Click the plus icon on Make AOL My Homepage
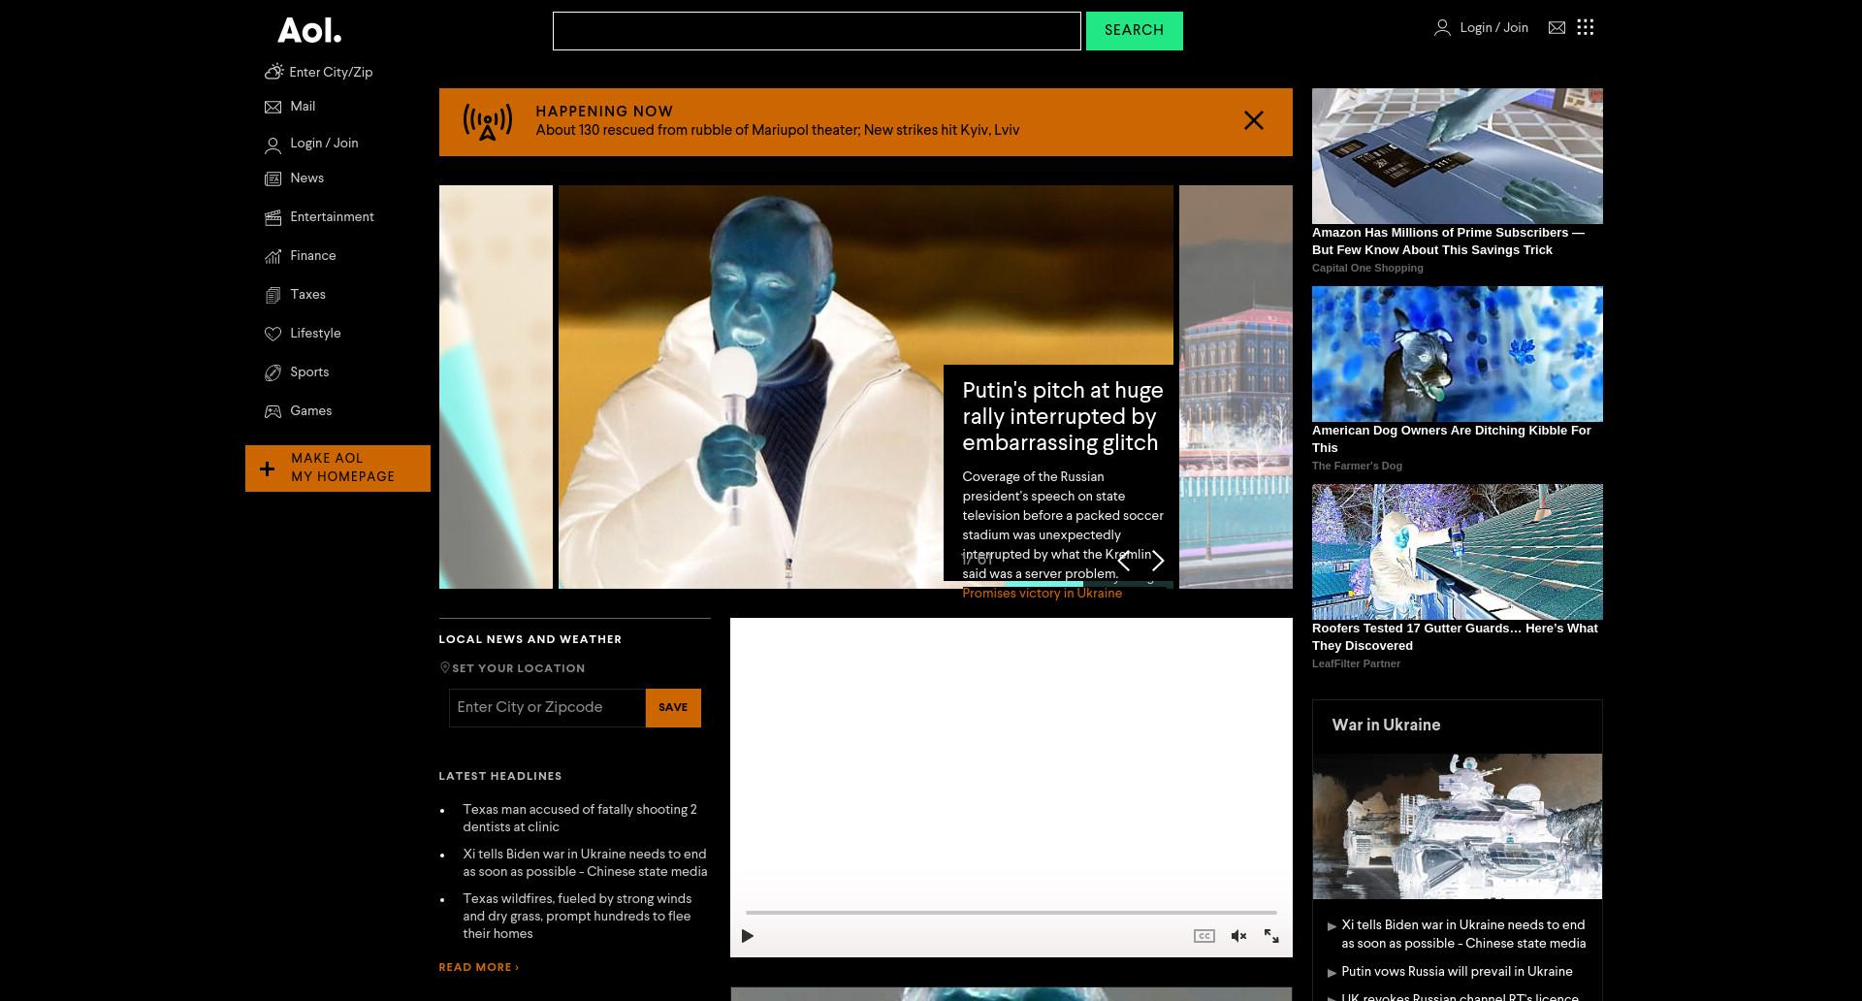 pyautogui.click(x=267, y=469)
